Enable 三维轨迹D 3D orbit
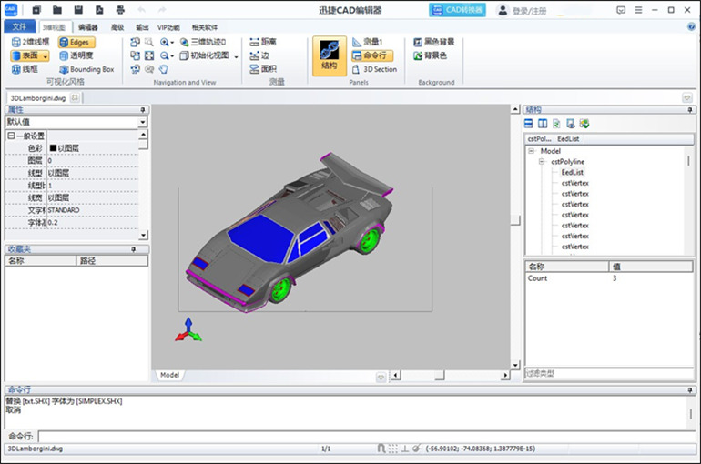The width and height of the screenshot is (701, 464). 202,42
